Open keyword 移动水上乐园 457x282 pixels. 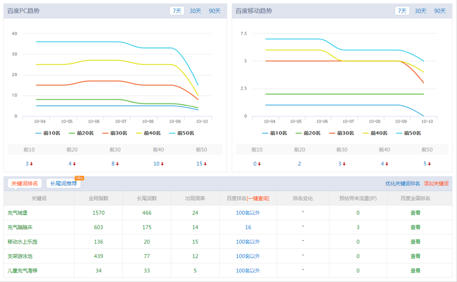[x=22, y=242]
